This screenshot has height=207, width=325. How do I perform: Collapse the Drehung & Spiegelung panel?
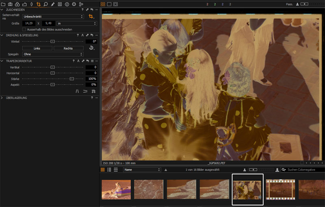pos(2,35)
